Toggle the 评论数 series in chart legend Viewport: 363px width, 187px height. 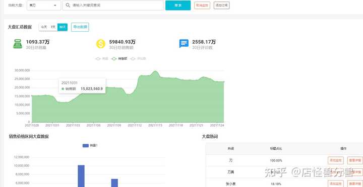[x=138, y=59]
